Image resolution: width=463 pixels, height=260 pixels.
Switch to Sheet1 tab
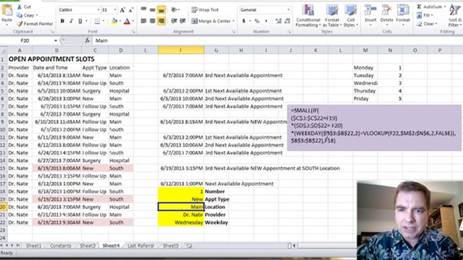pos(33,246)
